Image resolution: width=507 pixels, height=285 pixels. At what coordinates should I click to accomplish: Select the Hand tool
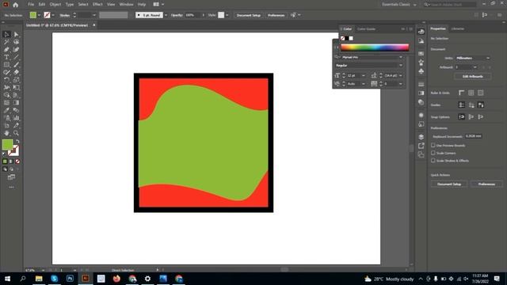[x=6, y=133]
